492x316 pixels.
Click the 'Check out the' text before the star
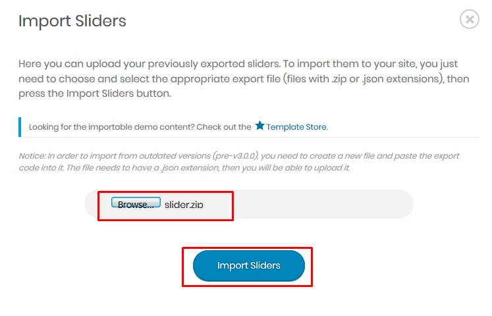tap(224, 127)
